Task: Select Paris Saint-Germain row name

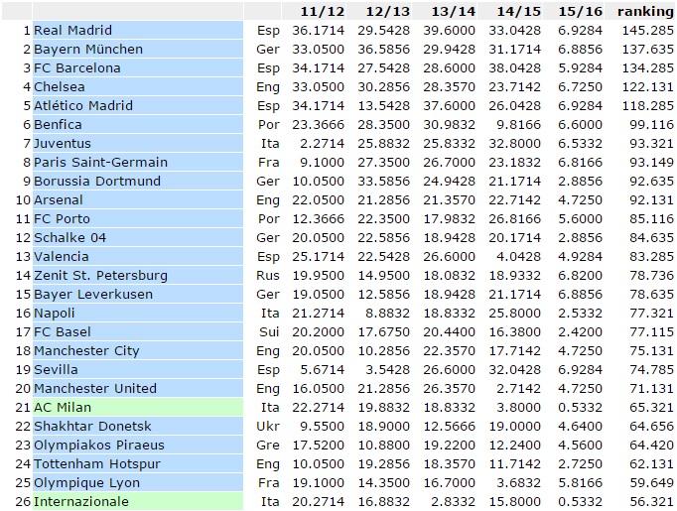Action: coord(100,163)
